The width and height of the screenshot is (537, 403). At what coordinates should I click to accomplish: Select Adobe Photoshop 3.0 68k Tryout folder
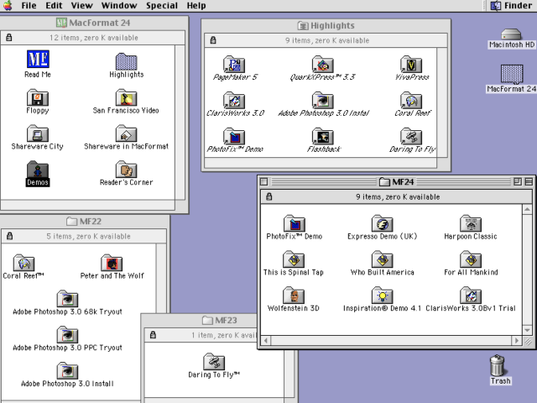pyautogui.click(x=67, y=299)
